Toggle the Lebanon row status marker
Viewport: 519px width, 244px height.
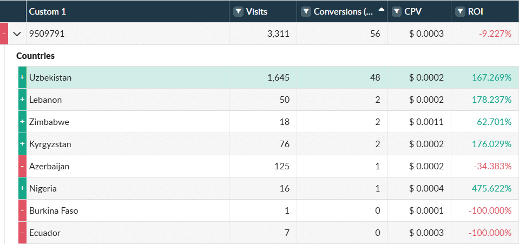point(22,100)
